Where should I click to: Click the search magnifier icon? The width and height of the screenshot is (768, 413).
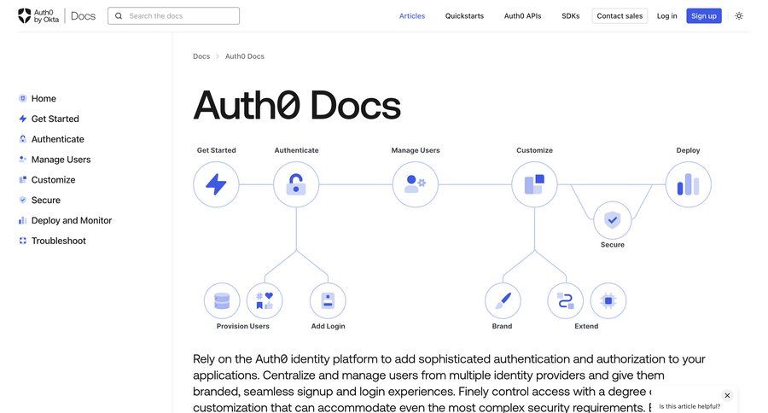click(119, 15)
